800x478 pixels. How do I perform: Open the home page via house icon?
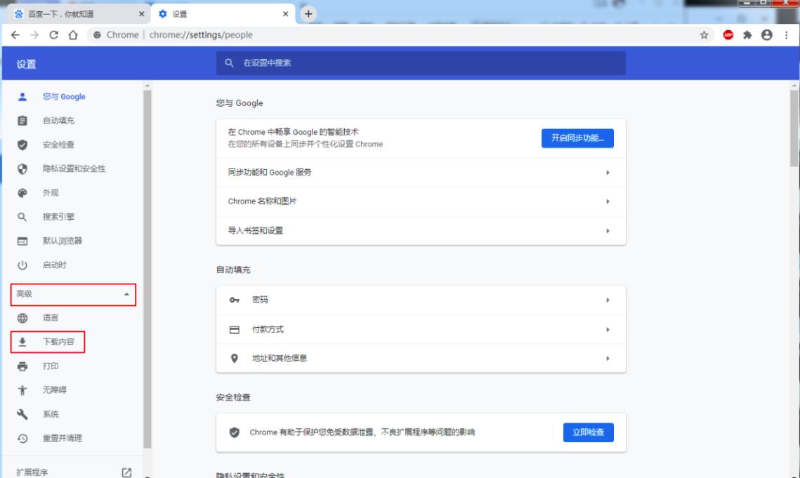pos(73,34)
